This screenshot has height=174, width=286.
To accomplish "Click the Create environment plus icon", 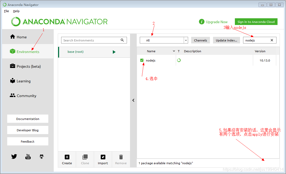I will [x=67, y=157].
